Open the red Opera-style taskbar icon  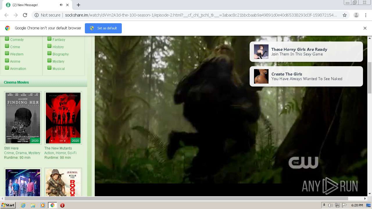62,205
